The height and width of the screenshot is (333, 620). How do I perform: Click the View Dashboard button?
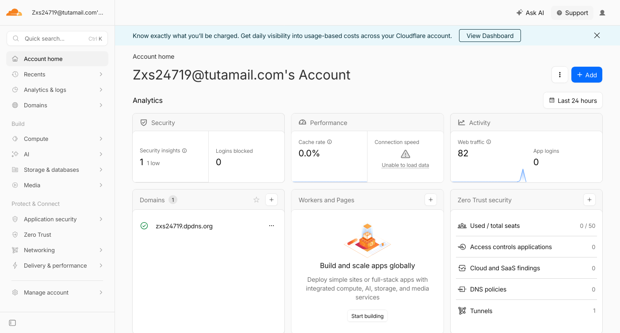[x=490, y=36]
